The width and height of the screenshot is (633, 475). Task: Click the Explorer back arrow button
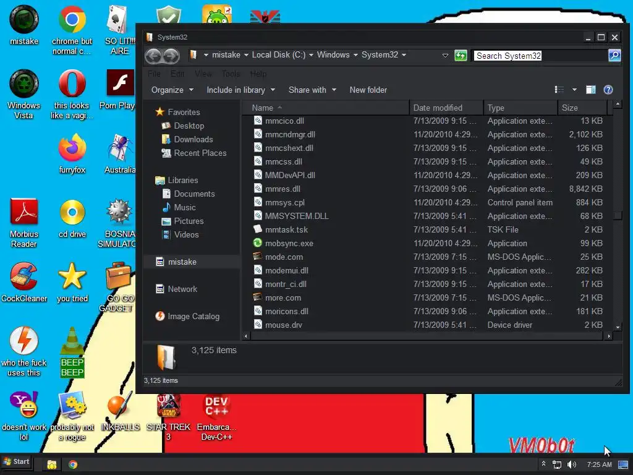pos(153,55)
